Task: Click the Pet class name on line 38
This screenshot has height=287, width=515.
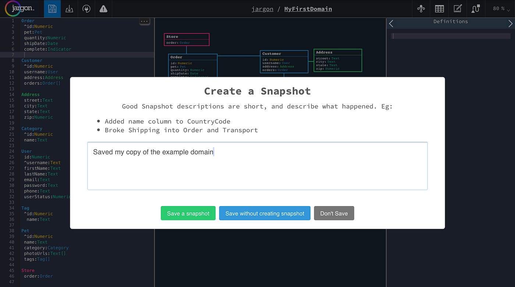Action: click(x=25, y=231)
